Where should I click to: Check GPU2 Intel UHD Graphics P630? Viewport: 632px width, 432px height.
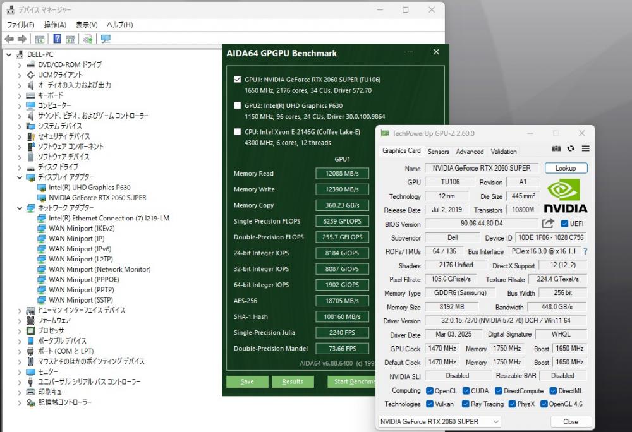point(238,105)
